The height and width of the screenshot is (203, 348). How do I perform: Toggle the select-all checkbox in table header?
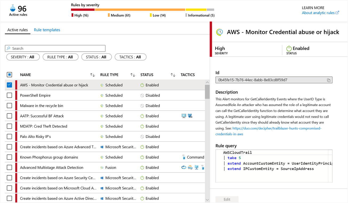9,75
